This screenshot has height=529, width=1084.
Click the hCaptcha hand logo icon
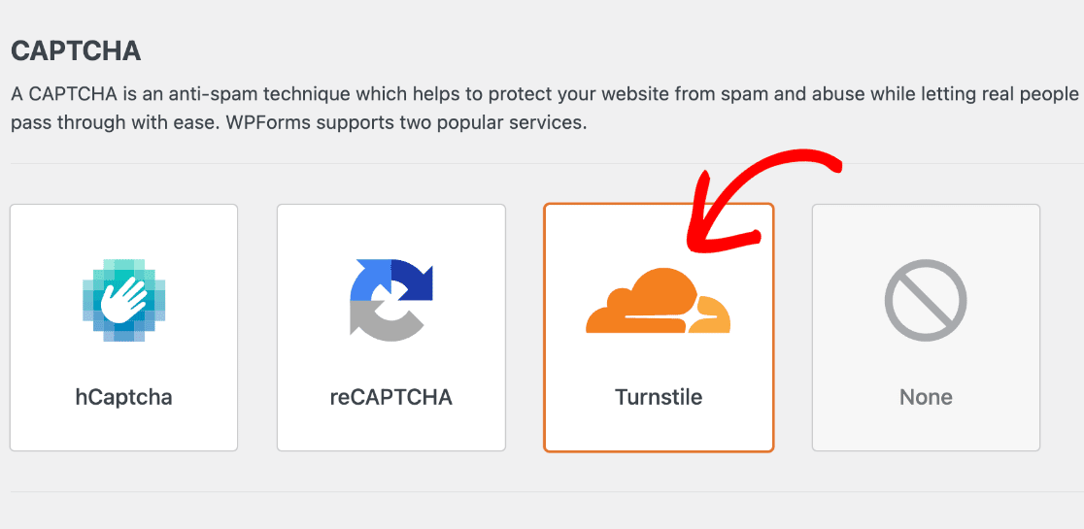123,300
